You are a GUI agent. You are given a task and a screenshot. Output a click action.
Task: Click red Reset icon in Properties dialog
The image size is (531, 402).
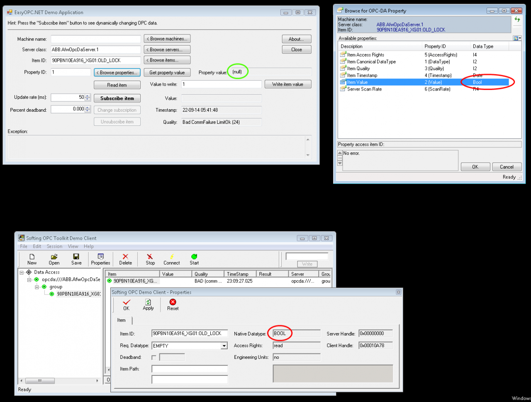[x=173, y=302]
